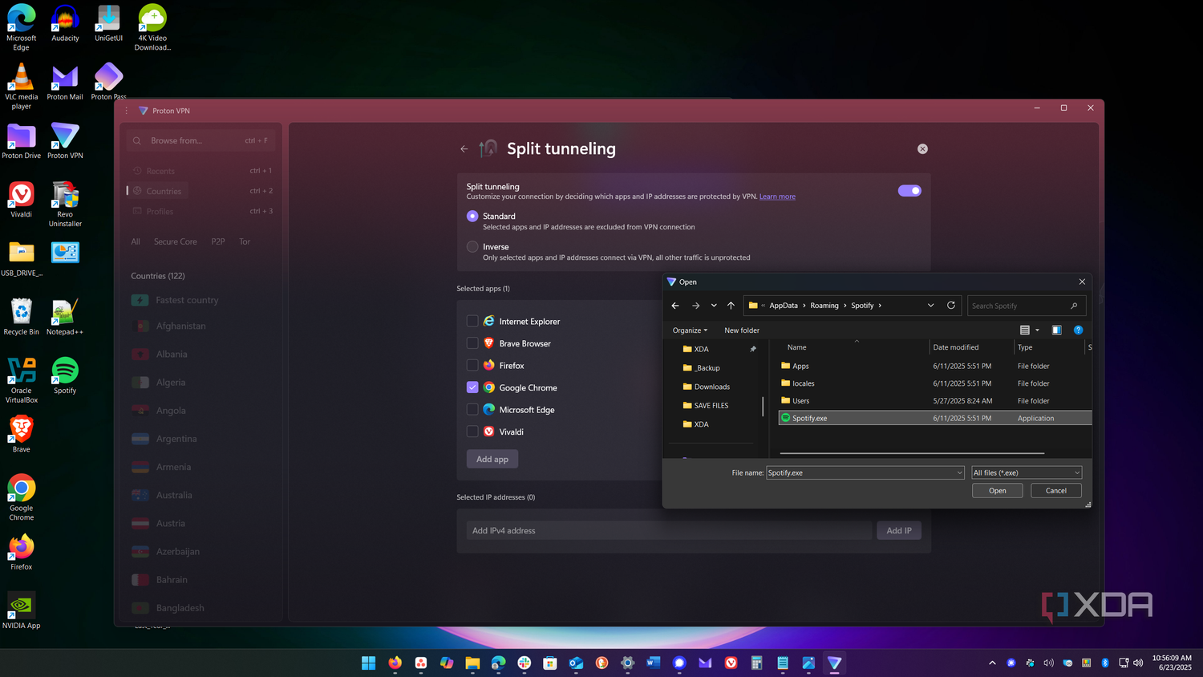This screenshot has height=677, width=1203.
Task: Cancel the Open file dialog
Action: tap(1056, 491)
